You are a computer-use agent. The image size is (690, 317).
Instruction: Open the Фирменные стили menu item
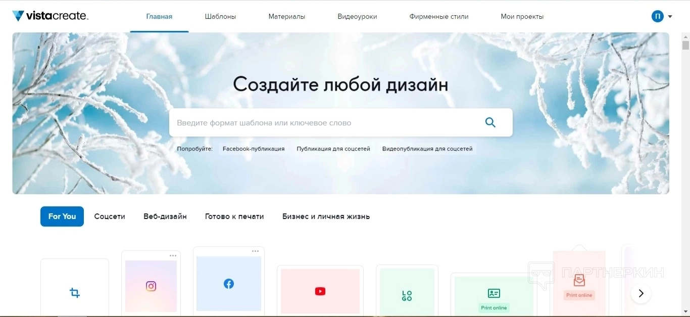click(x=439, y=17)
